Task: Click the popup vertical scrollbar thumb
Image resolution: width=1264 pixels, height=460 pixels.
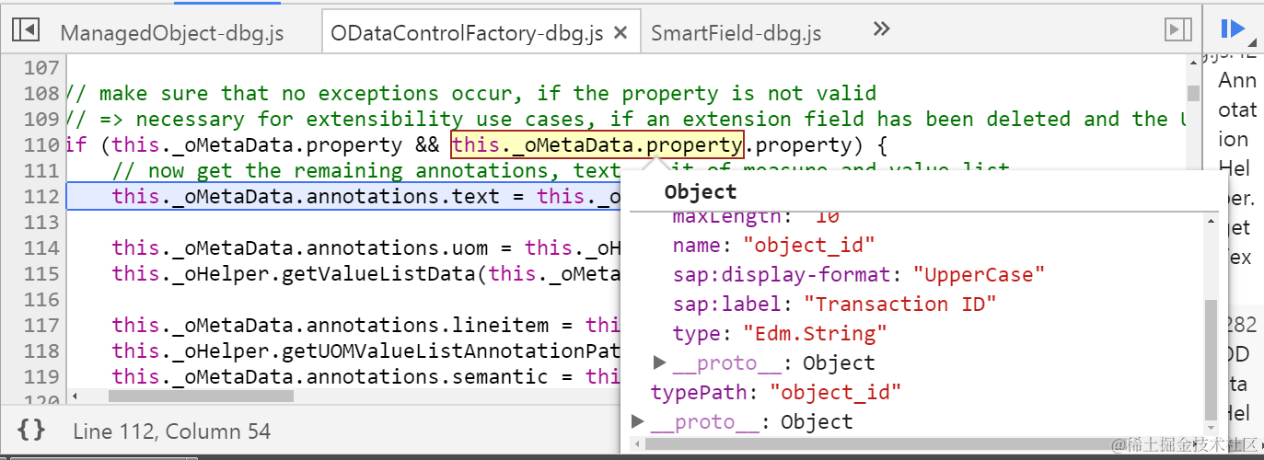Action: 1211,359
